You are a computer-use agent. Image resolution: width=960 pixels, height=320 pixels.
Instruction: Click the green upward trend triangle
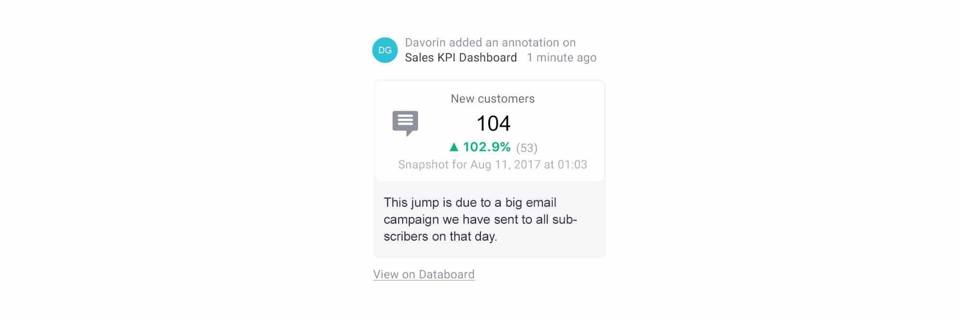[x=454, y=147]
